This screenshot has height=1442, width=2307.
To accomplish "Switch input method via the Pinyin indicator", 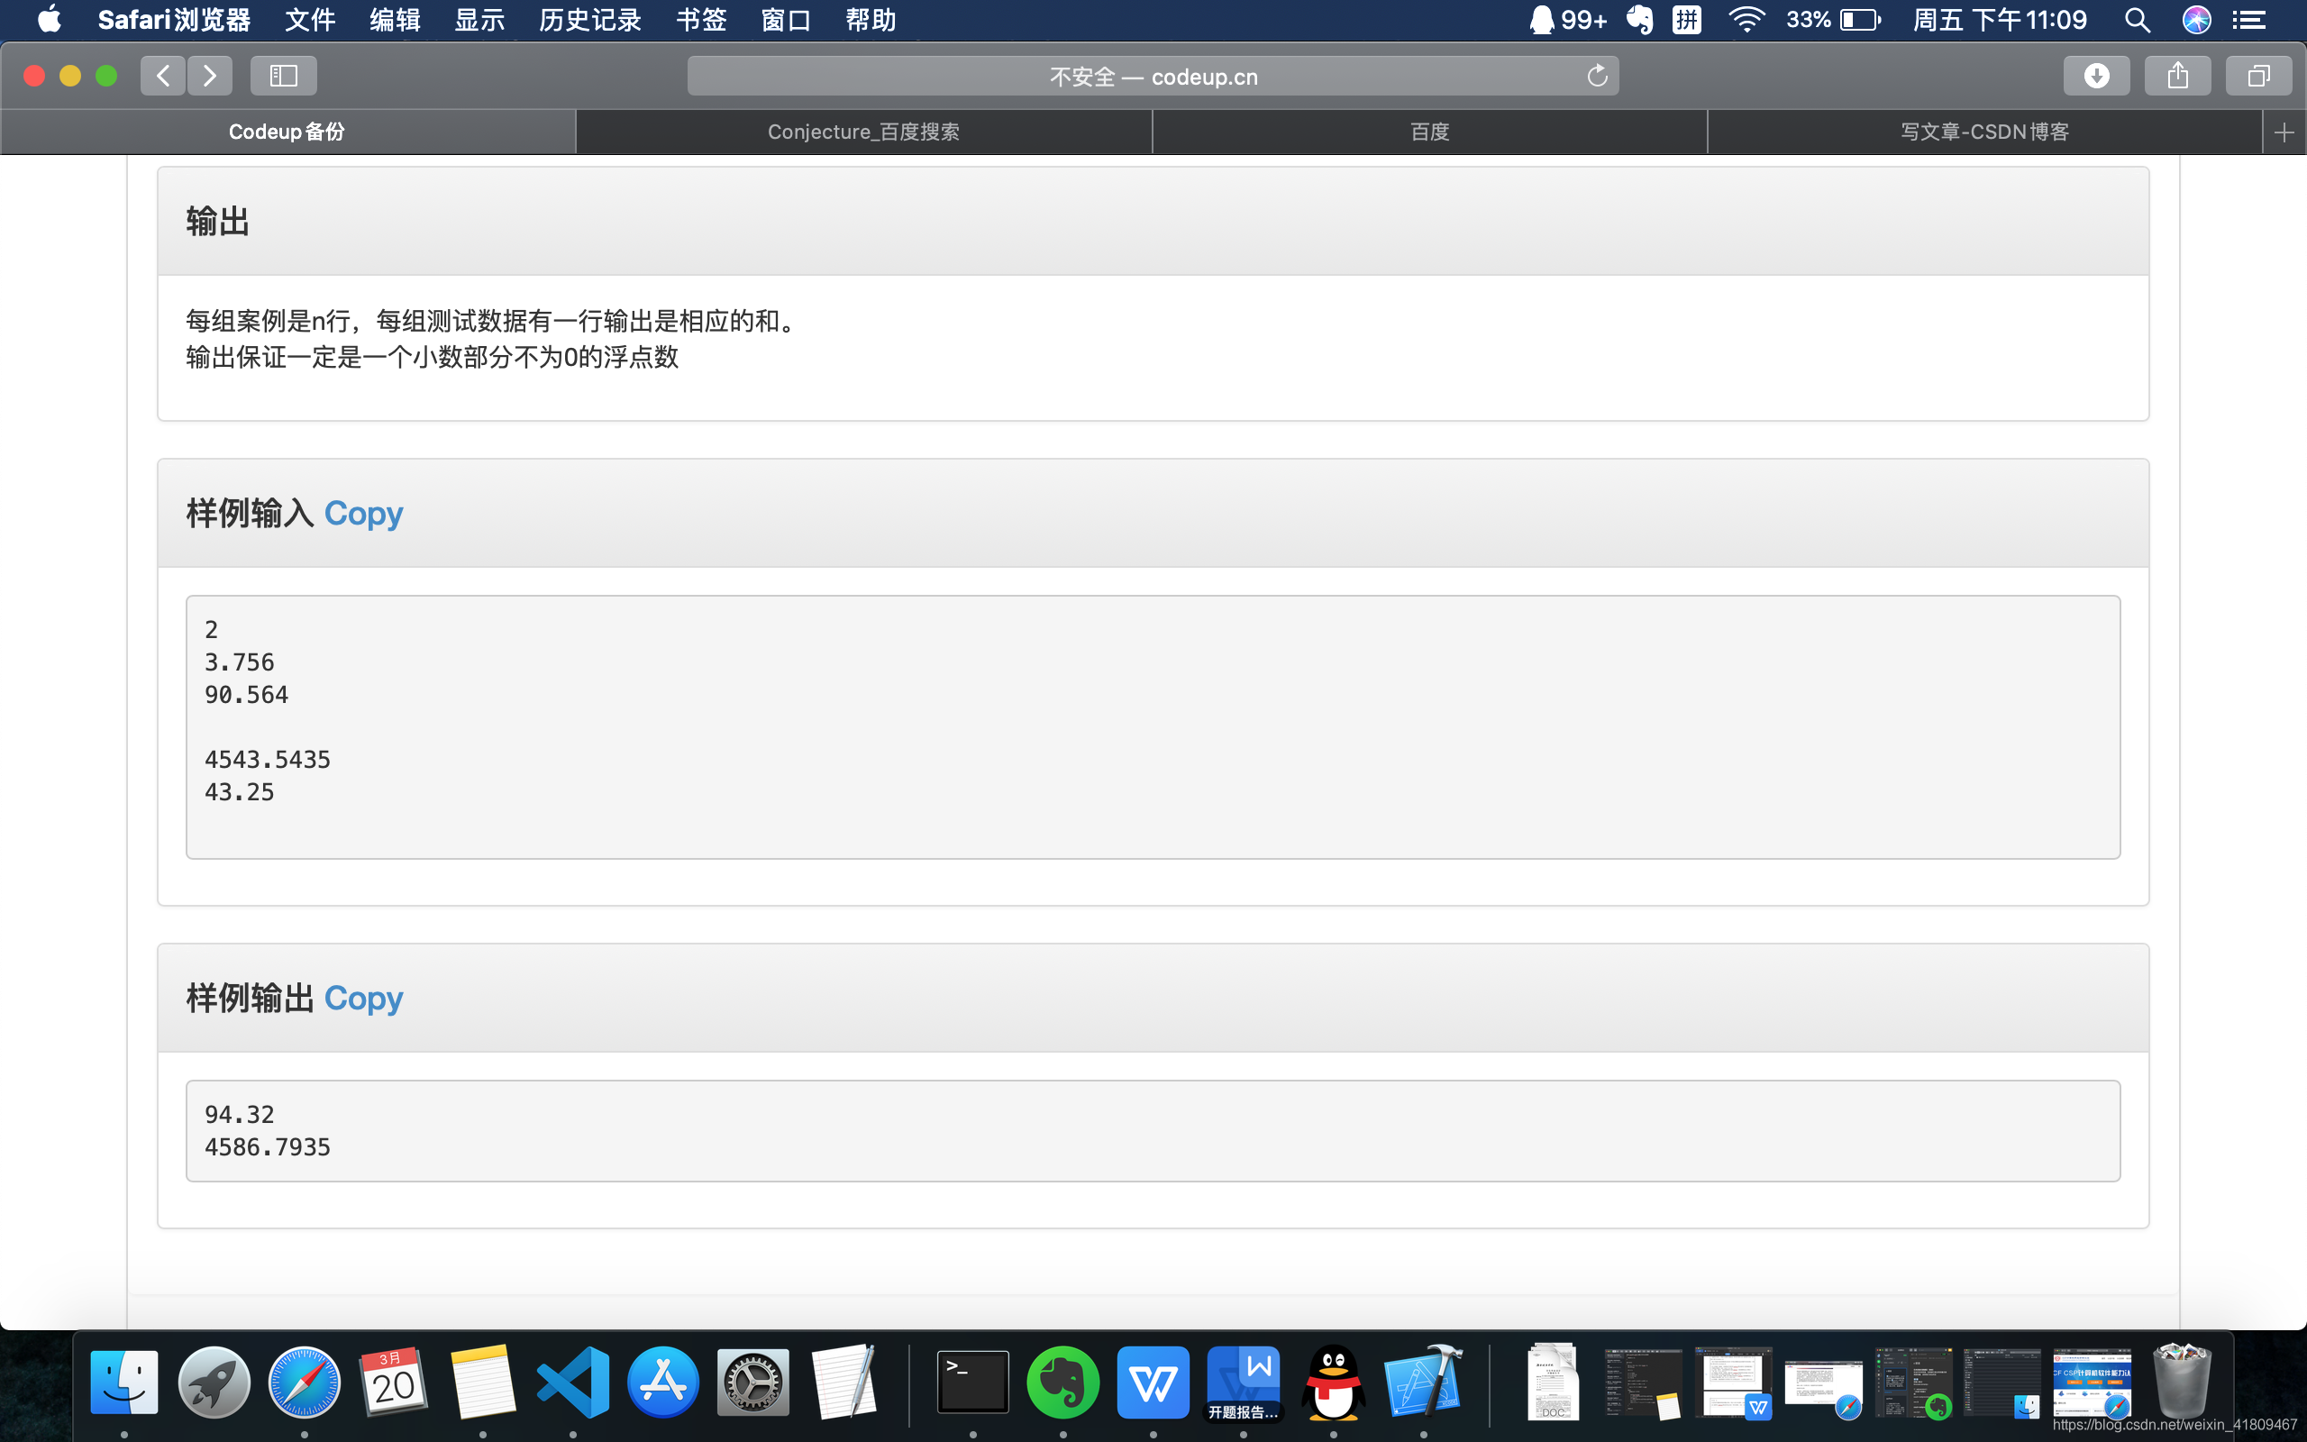I will pyautogui.click(x=1686, y=19).
